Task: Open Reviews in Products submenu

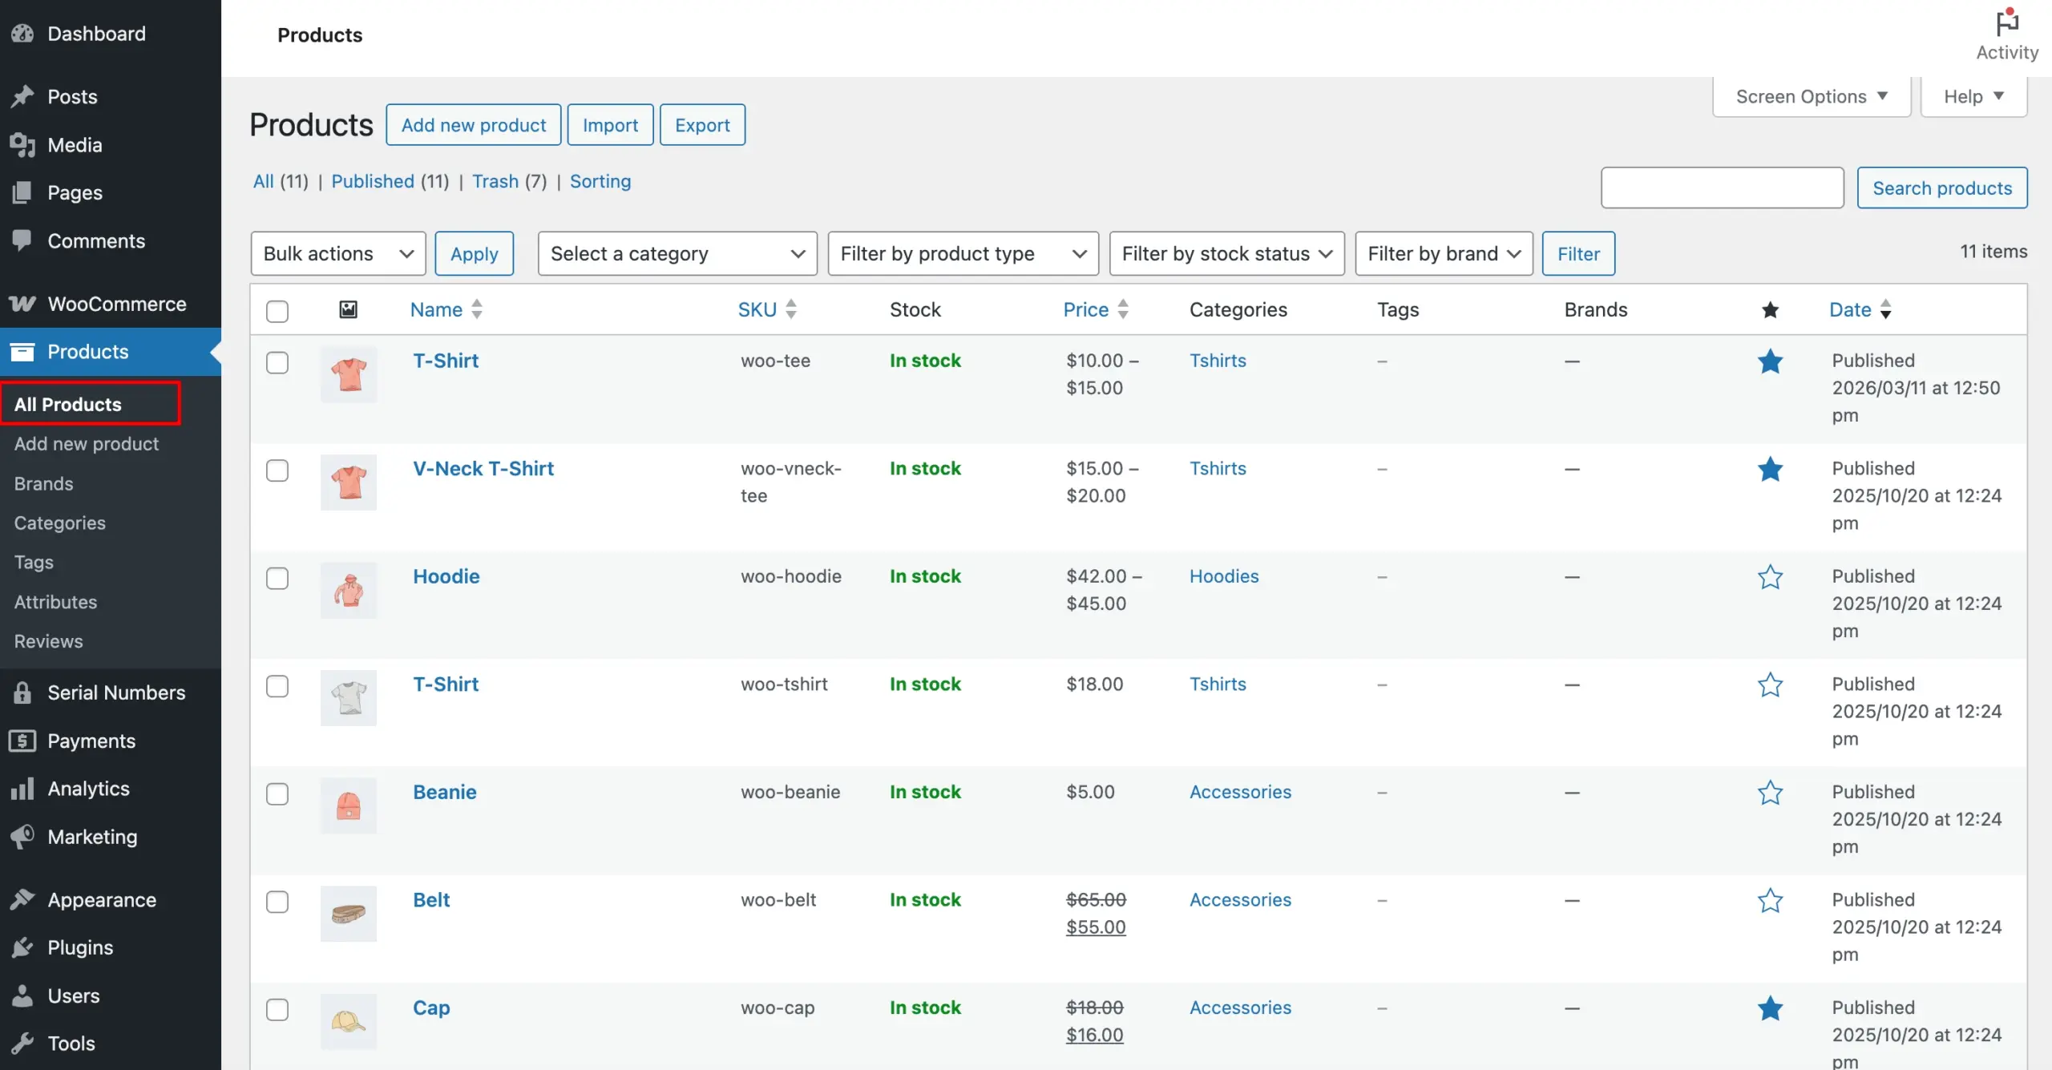Action: coord(48,640)
